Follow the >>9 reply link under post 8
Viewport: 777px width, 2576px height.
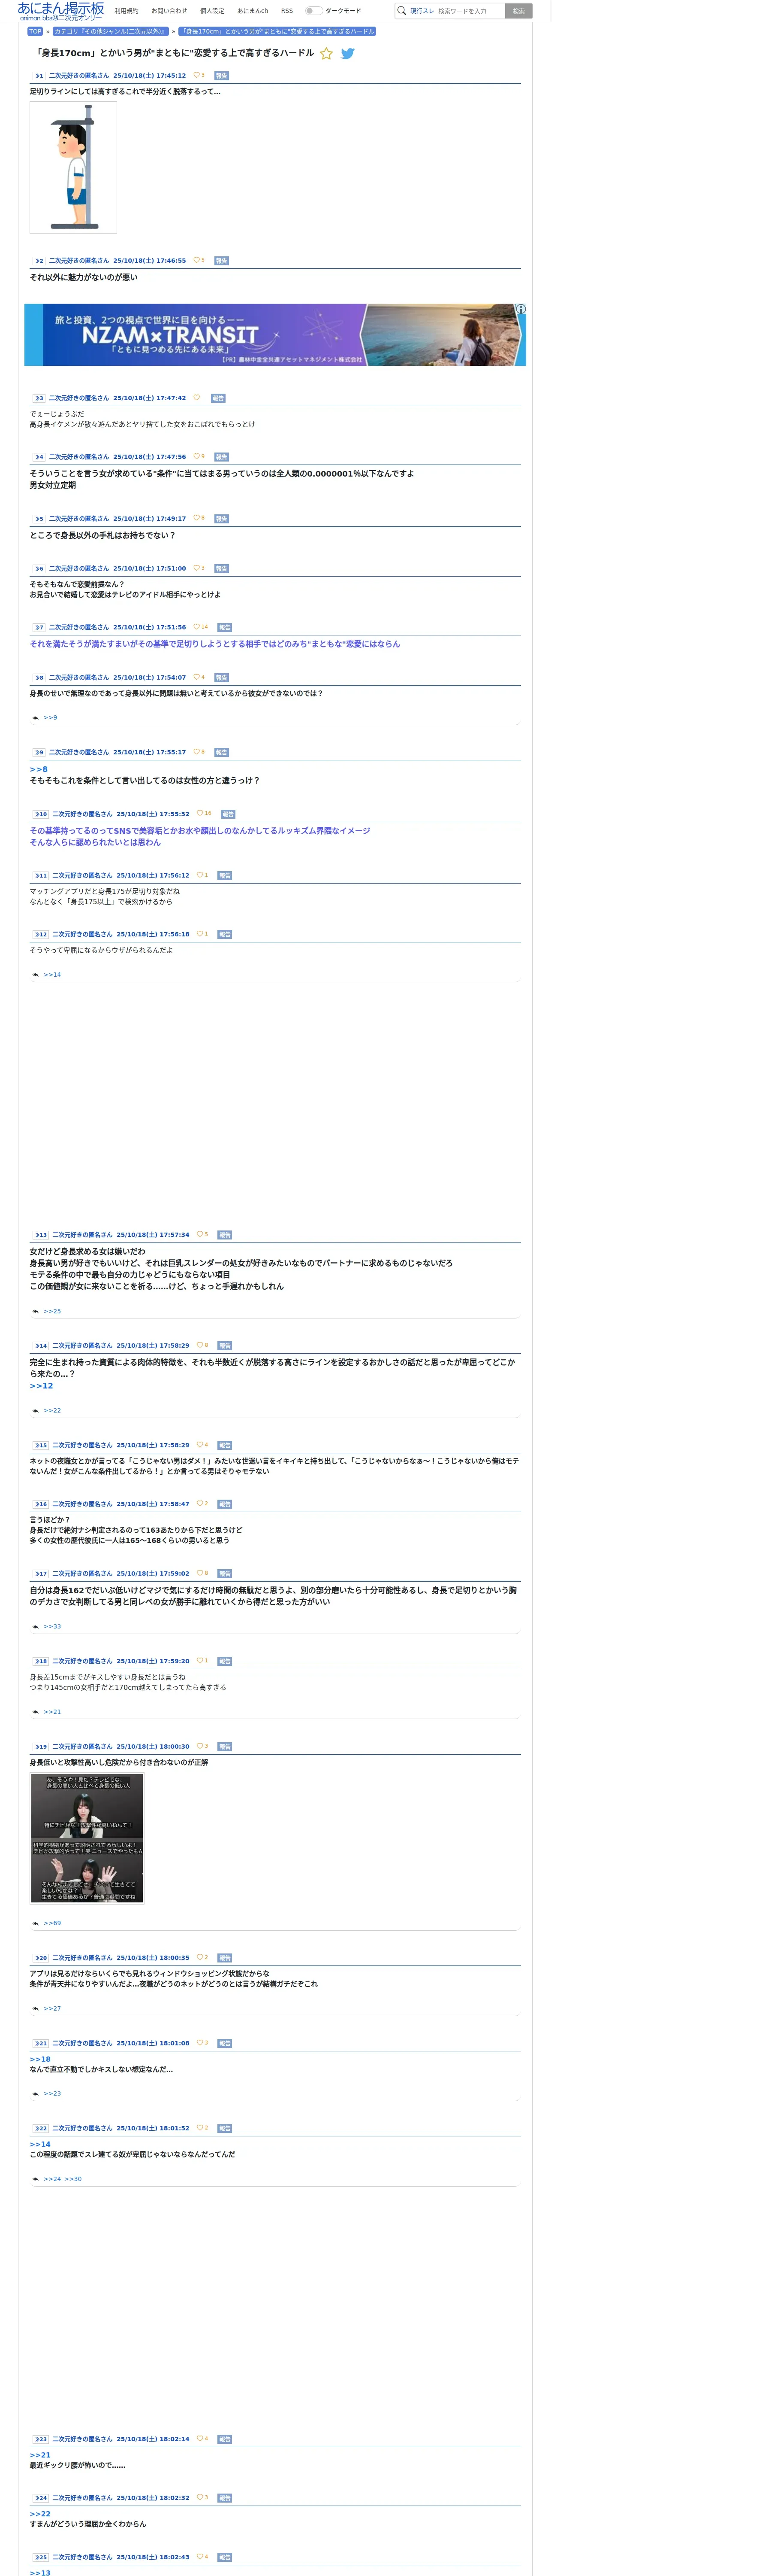click(50, 718)
